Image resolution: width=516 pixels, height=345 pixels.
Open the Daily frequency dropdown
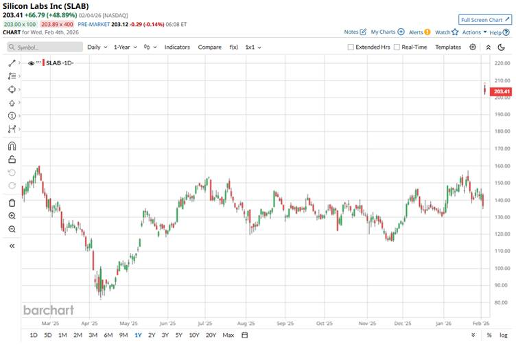pyautogui.click(x=97, y=47)
